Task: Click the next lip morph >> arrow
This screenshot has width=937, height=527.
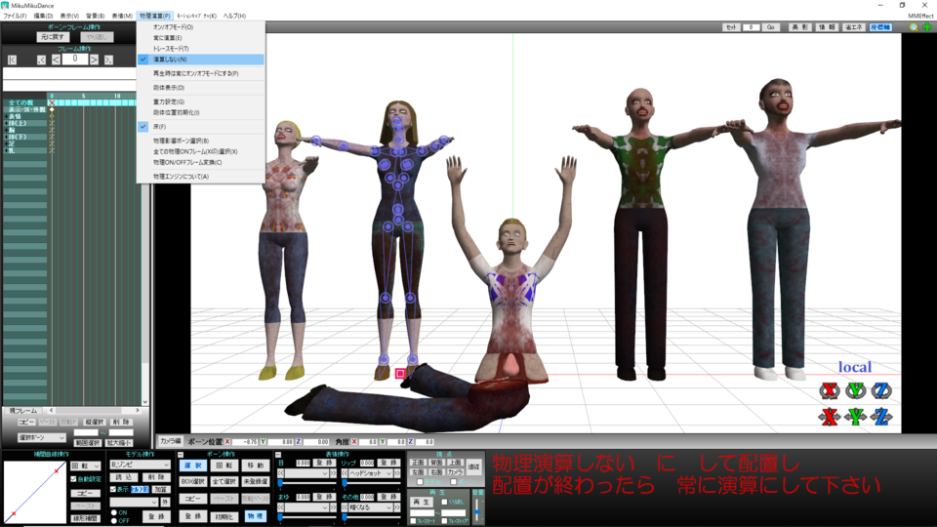Action: pyautogui.click(x=397, y=473)
